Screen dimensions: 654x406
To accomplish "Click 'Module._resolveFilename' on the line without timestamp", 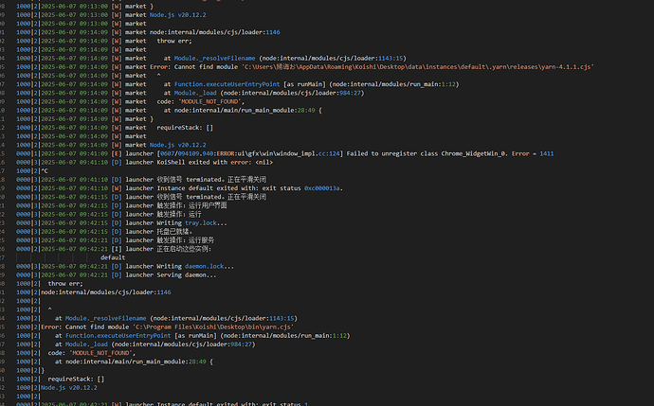I will [105, 318].
